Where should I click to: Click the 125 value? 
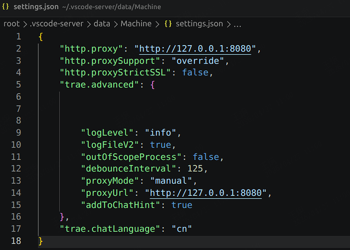pos(195,168)
